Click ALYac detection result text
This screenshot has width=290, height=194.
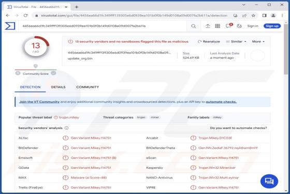pos(91,138)
